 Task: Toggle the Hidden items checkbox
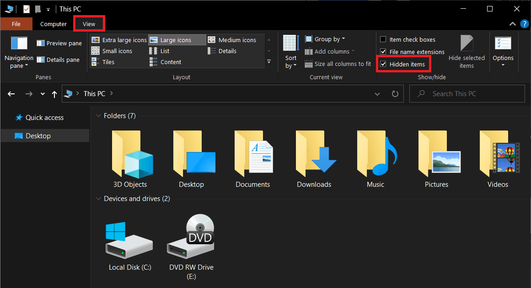(x=383, y=64)
